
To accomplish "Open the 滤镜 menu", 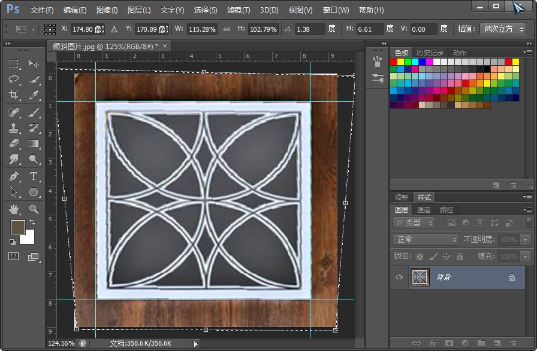I will [239, 10].
